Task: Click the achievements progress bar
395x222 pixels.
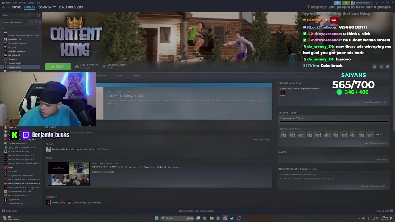Action: click(334, 121)
